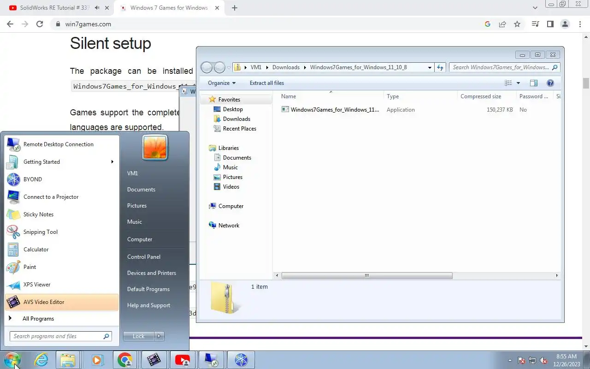The height and width of the screenshot is (369, 590).
Task: Open the address bar history dropdown
Action: (430, 67)
